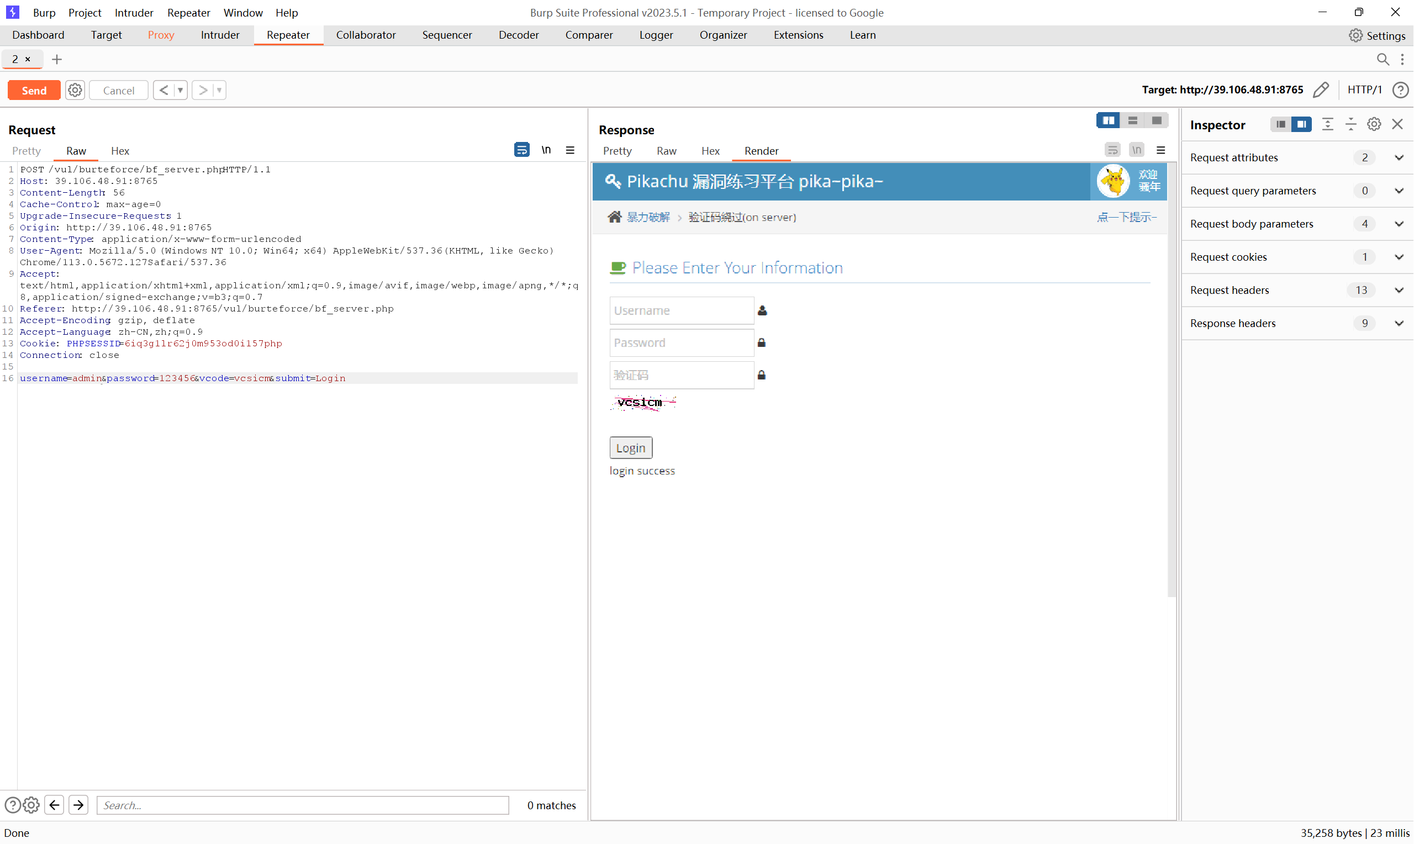Toggle request line wrap button

pos(521,150)
